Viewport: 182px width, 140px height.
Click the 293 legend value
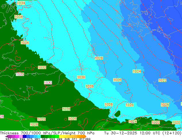coord(52,139)
